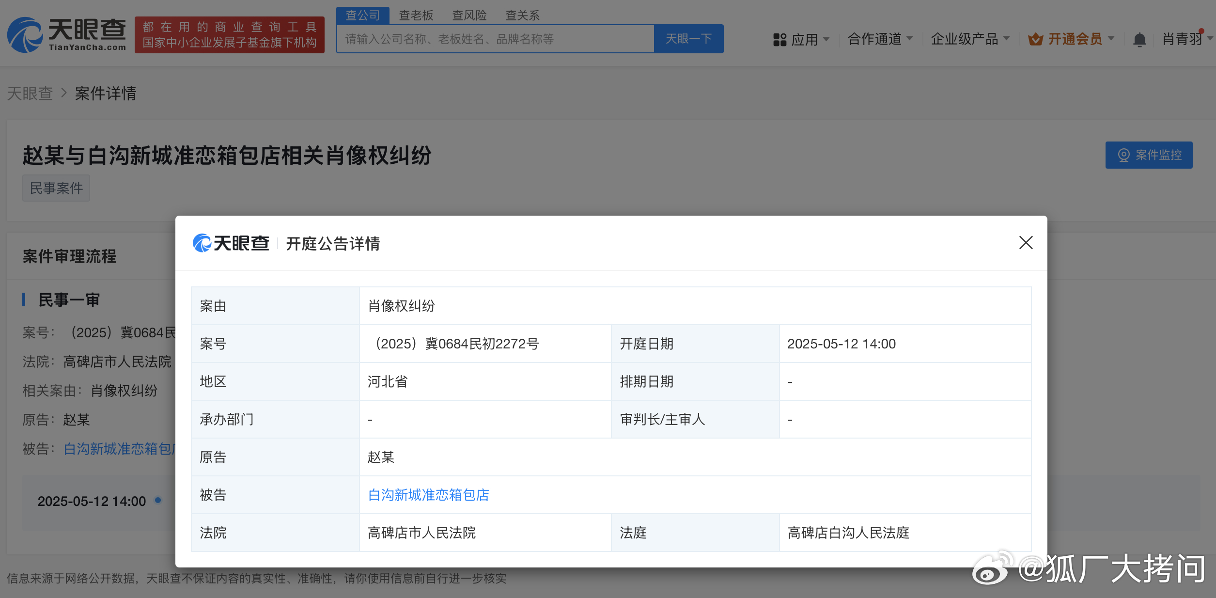Click the 天眼一下 search button
Screen dimensions: 1216x598
click(688, 39)
